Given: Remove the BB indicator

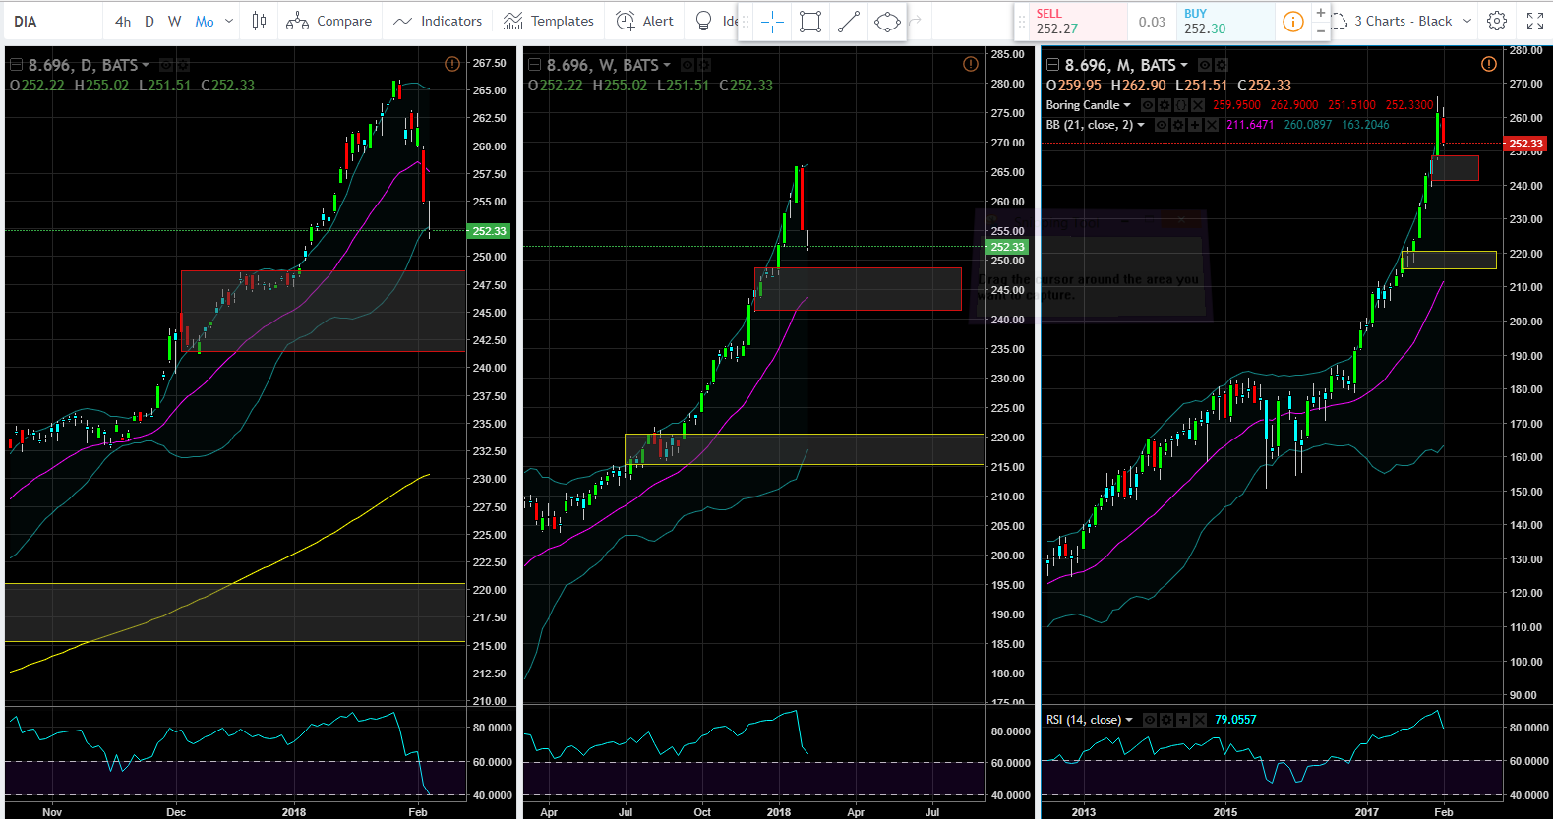Looking at the screenshot, I should click(x=1212, y=125).
